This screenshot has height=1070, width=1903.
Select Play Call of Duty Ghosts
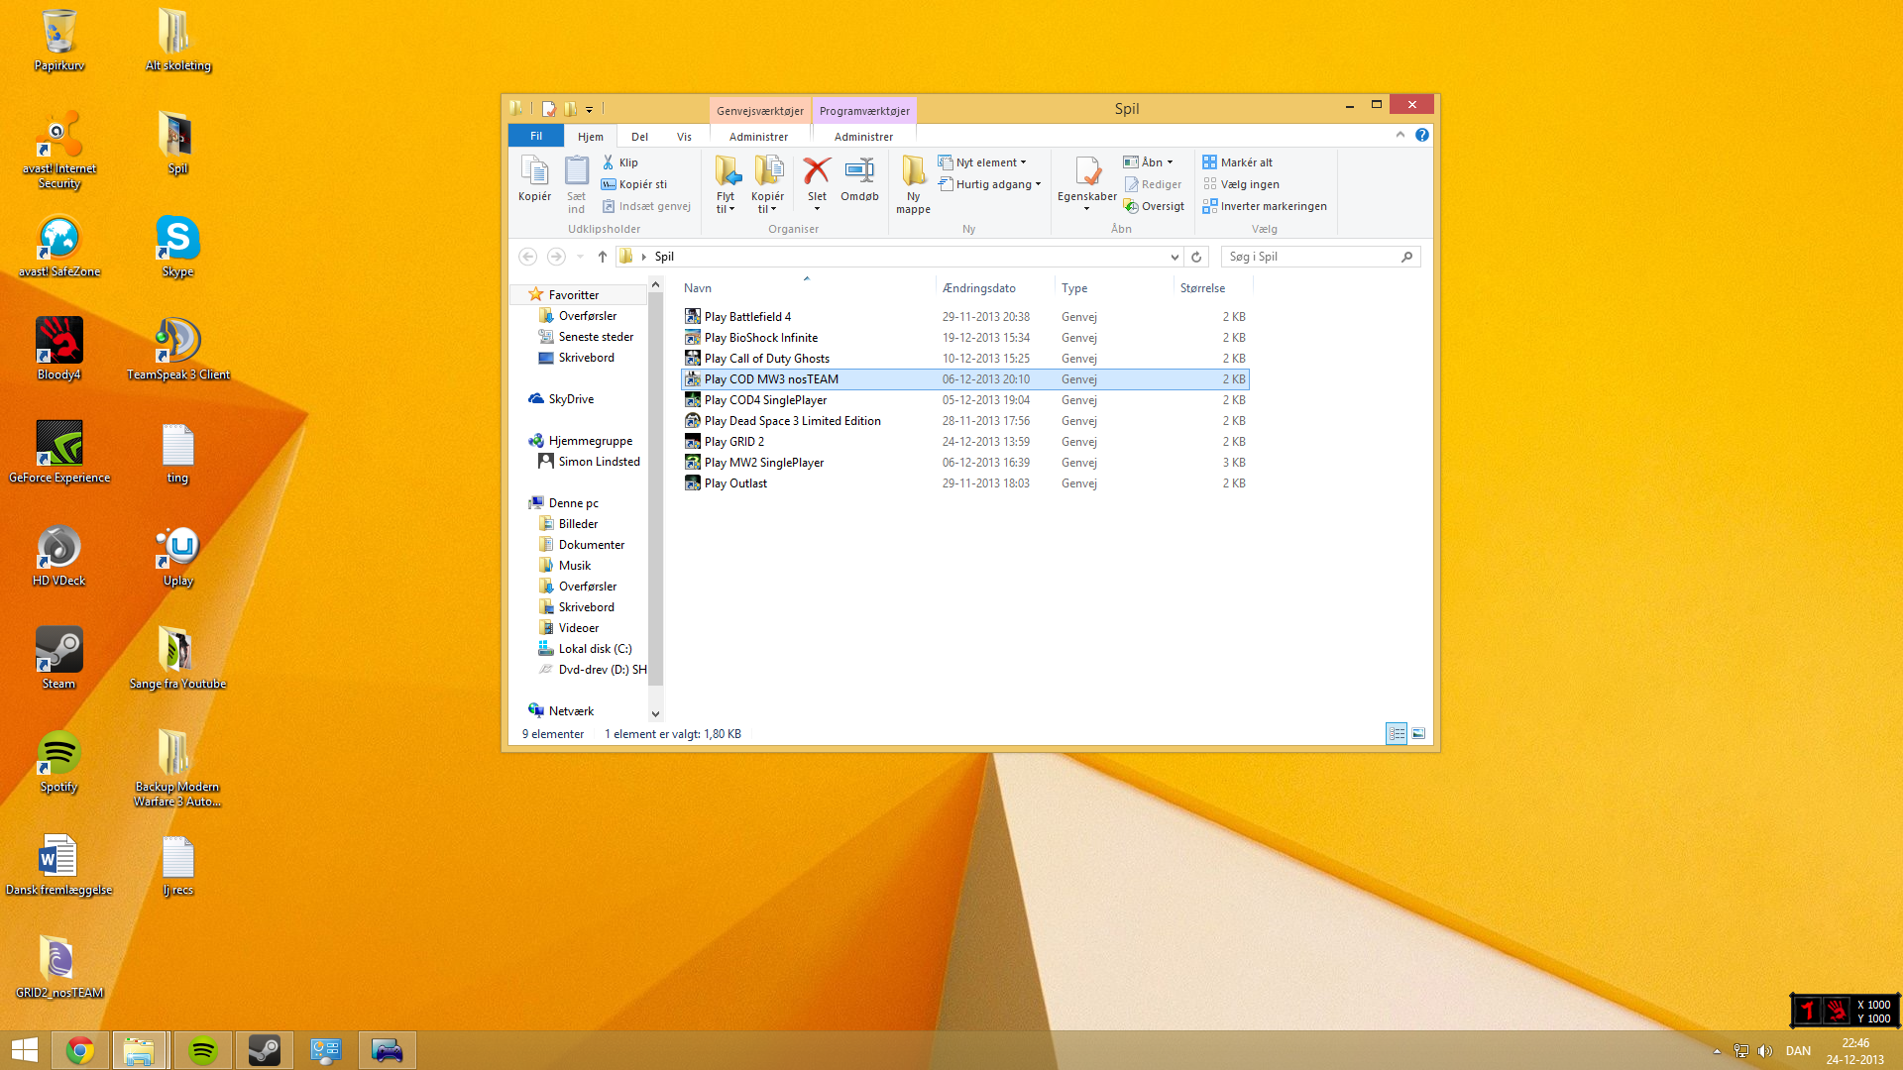tap(964, 359)
